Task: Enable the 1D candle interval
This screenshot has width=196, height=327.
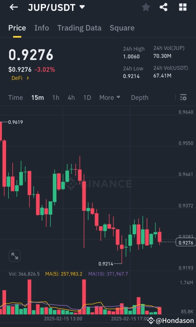Action: [x=87, y=97]
